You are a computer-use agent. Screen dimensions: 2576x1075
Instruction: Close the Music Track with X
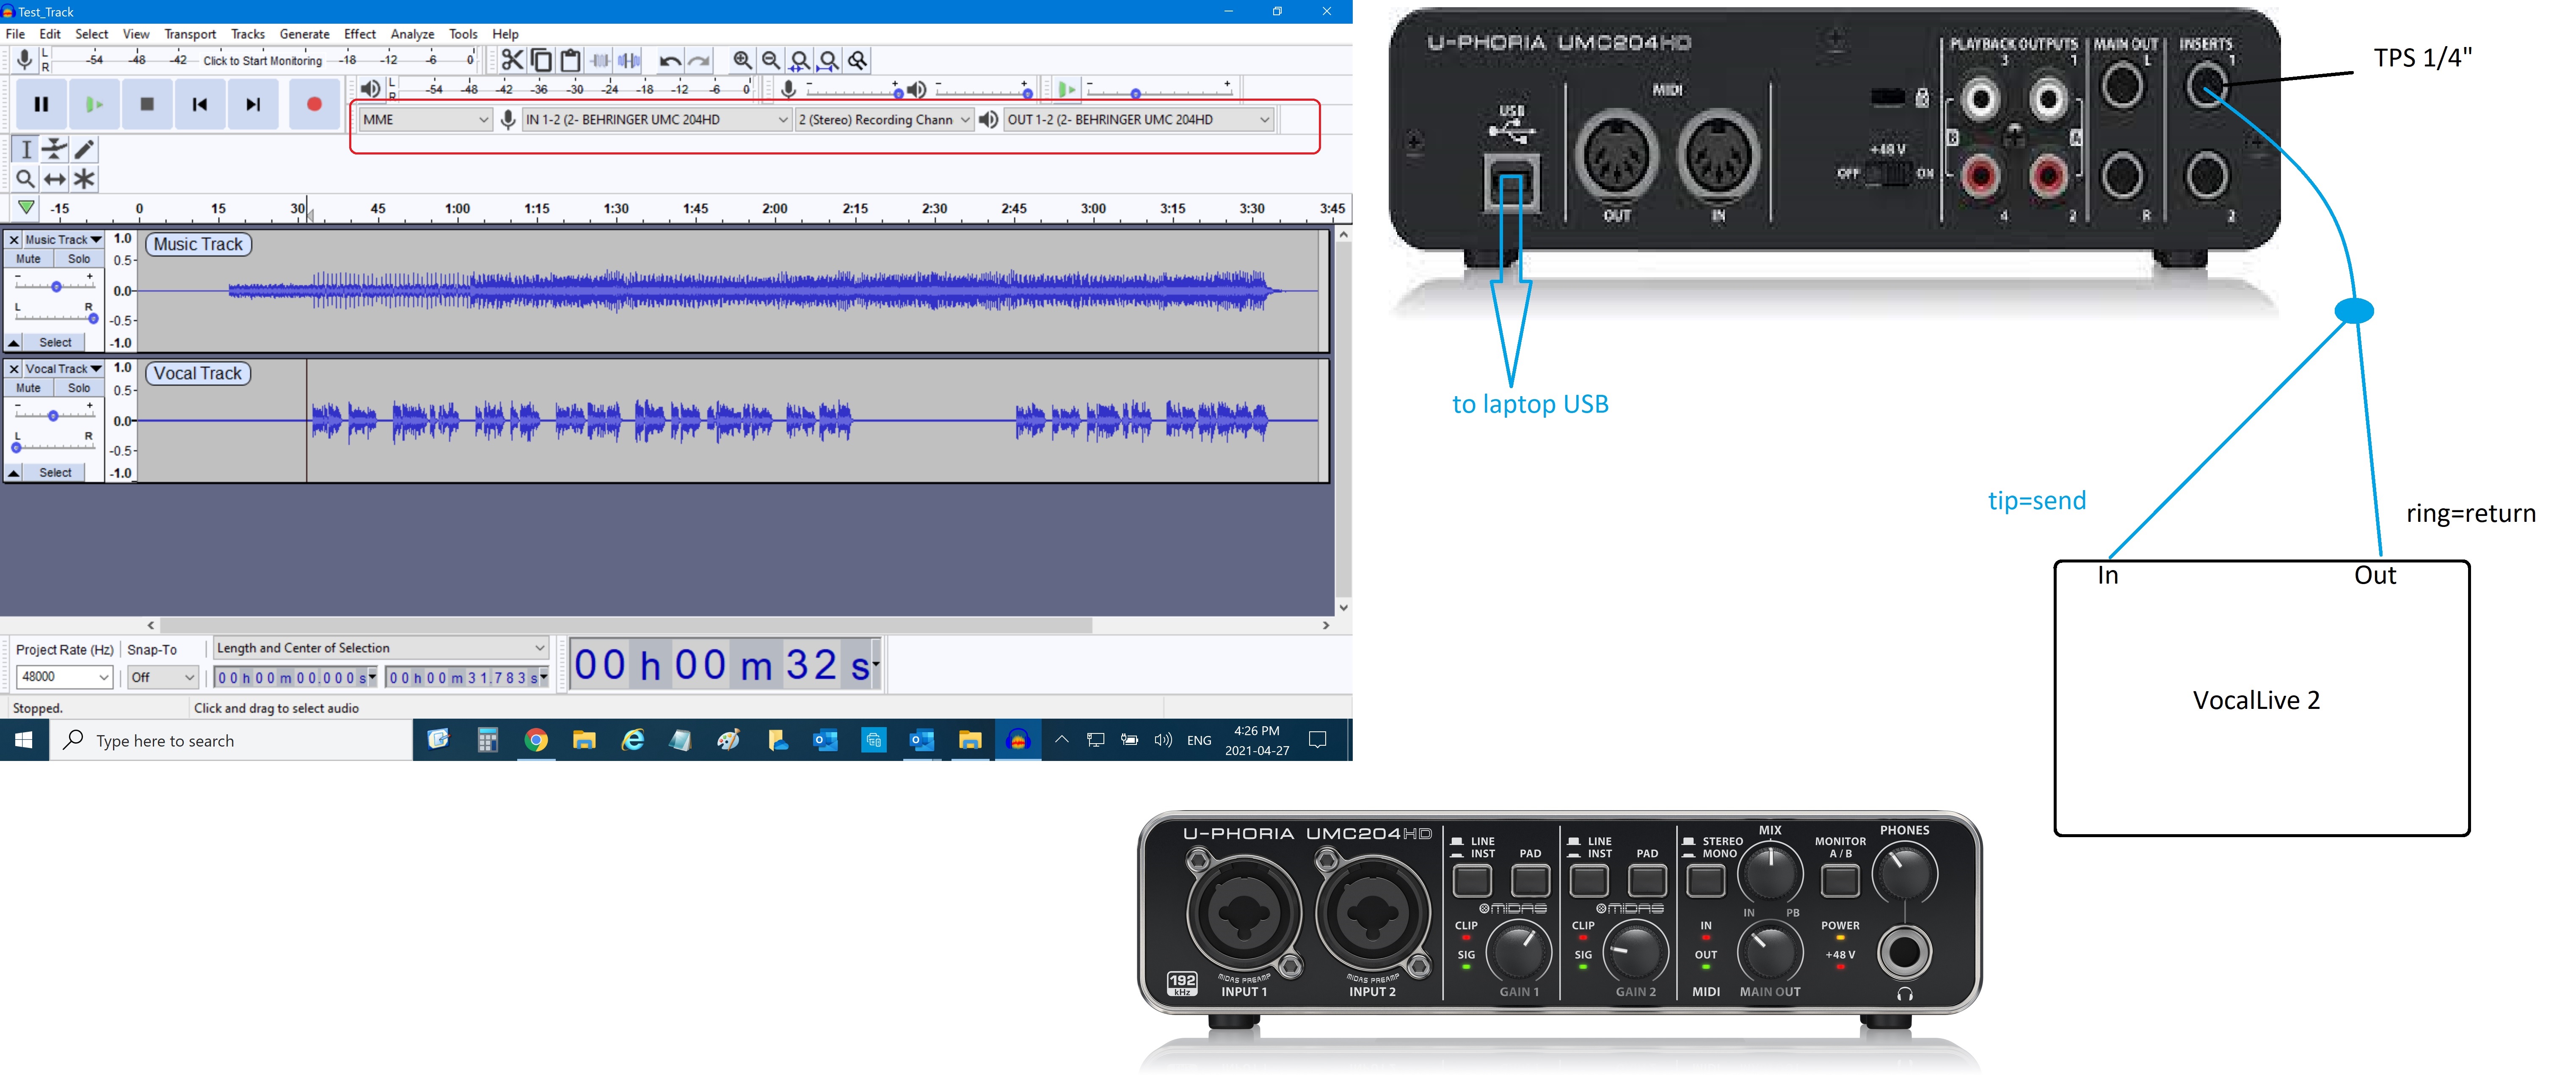pyautogui.click(x=13, y=240)
